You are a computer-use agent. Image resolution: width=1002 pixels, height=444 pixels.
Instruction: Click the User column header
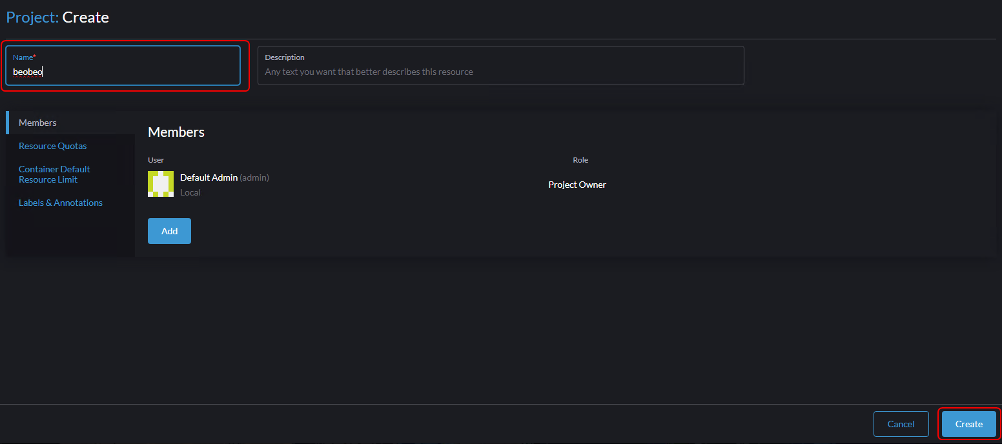[156, 160]
